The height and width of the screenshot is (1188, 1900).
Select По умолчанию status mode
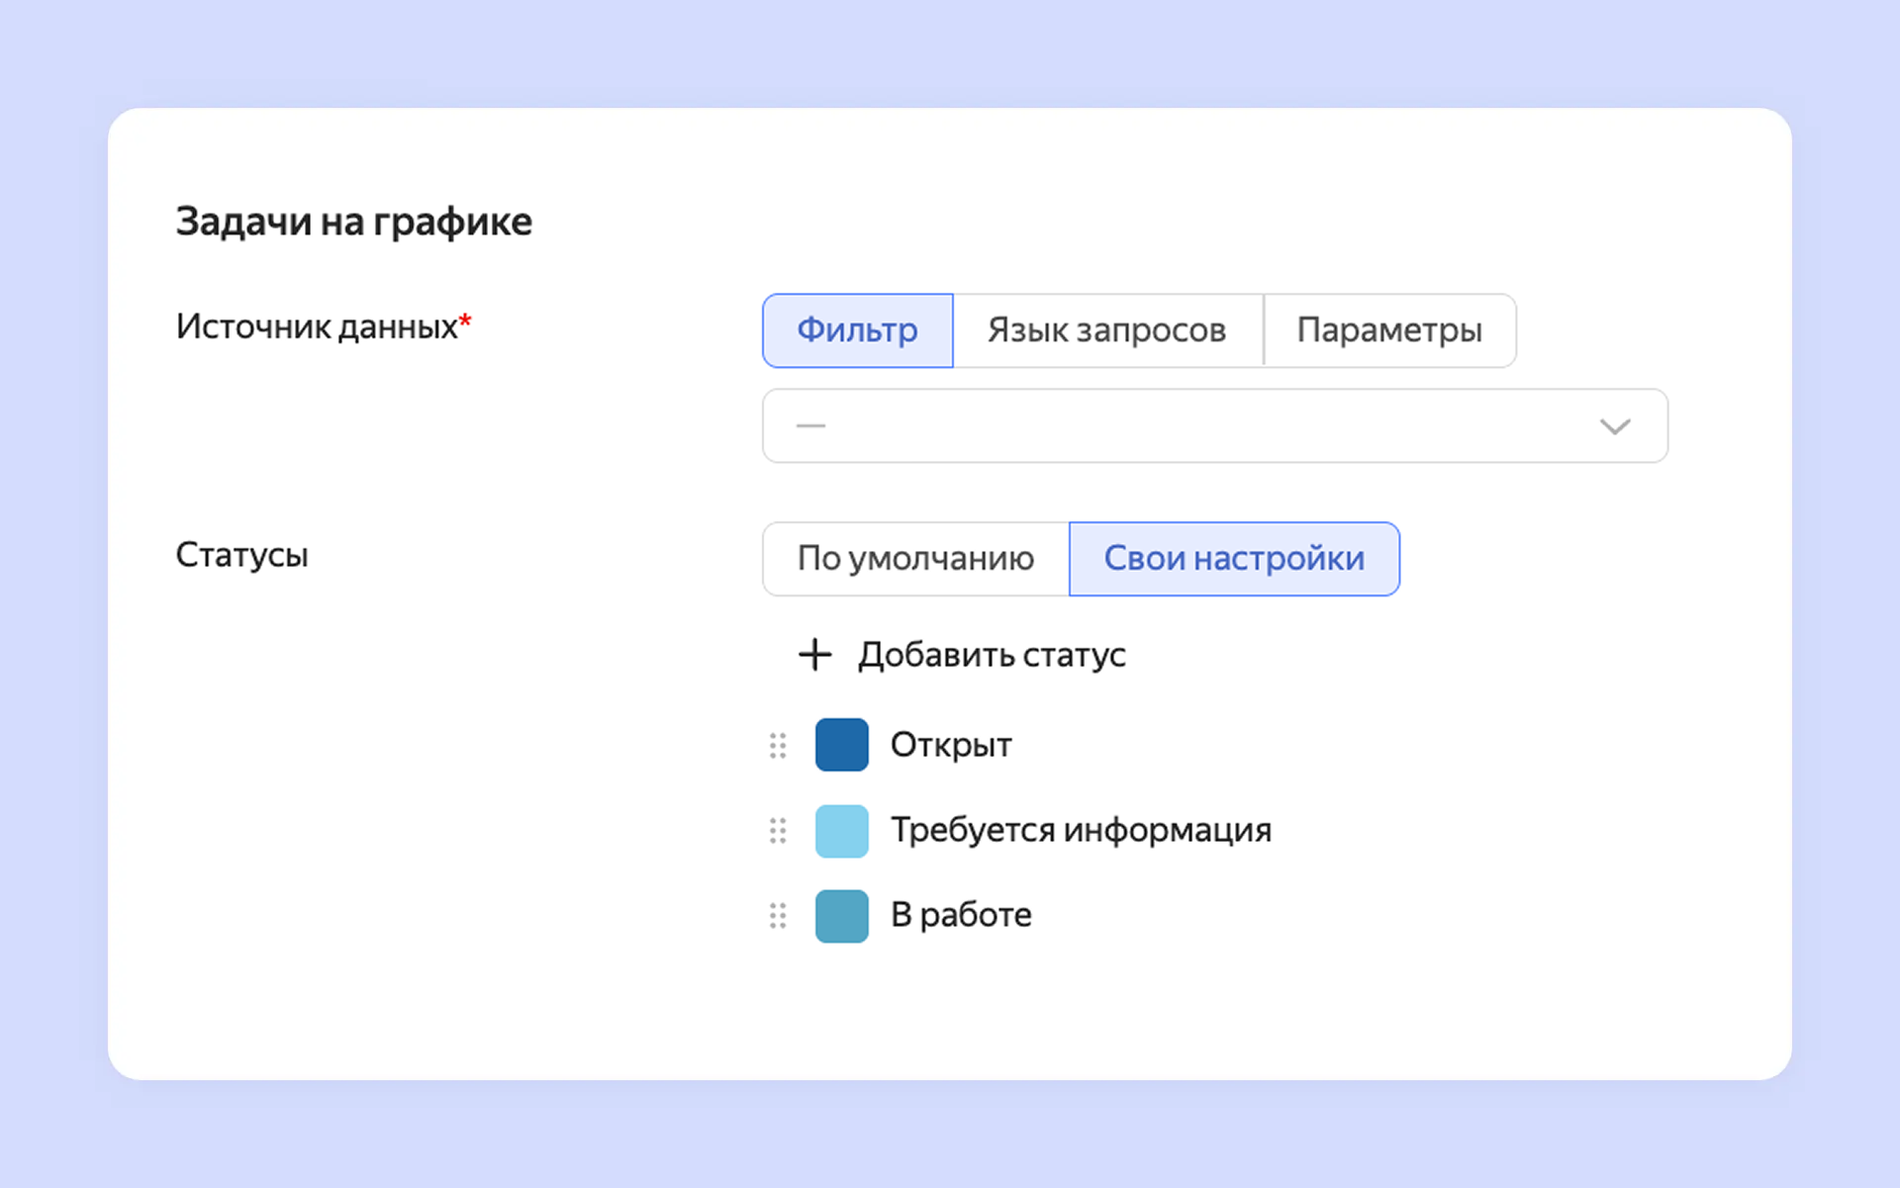click(x=915, y=559)
